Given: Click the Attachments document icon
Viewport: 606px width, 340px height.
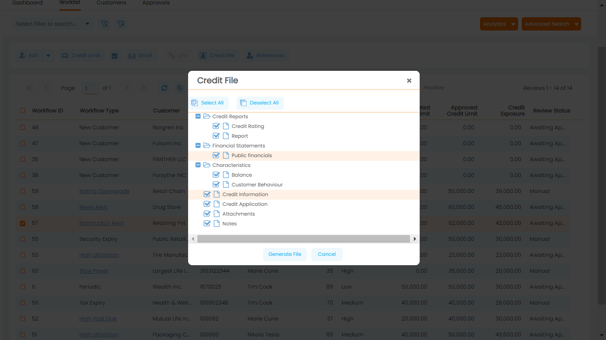Looking at the screenshot, I should click(217, 214).
